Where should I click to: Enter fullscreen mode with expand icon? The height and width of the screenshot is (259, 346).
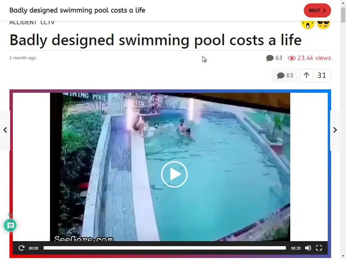(x=319, y=248)
